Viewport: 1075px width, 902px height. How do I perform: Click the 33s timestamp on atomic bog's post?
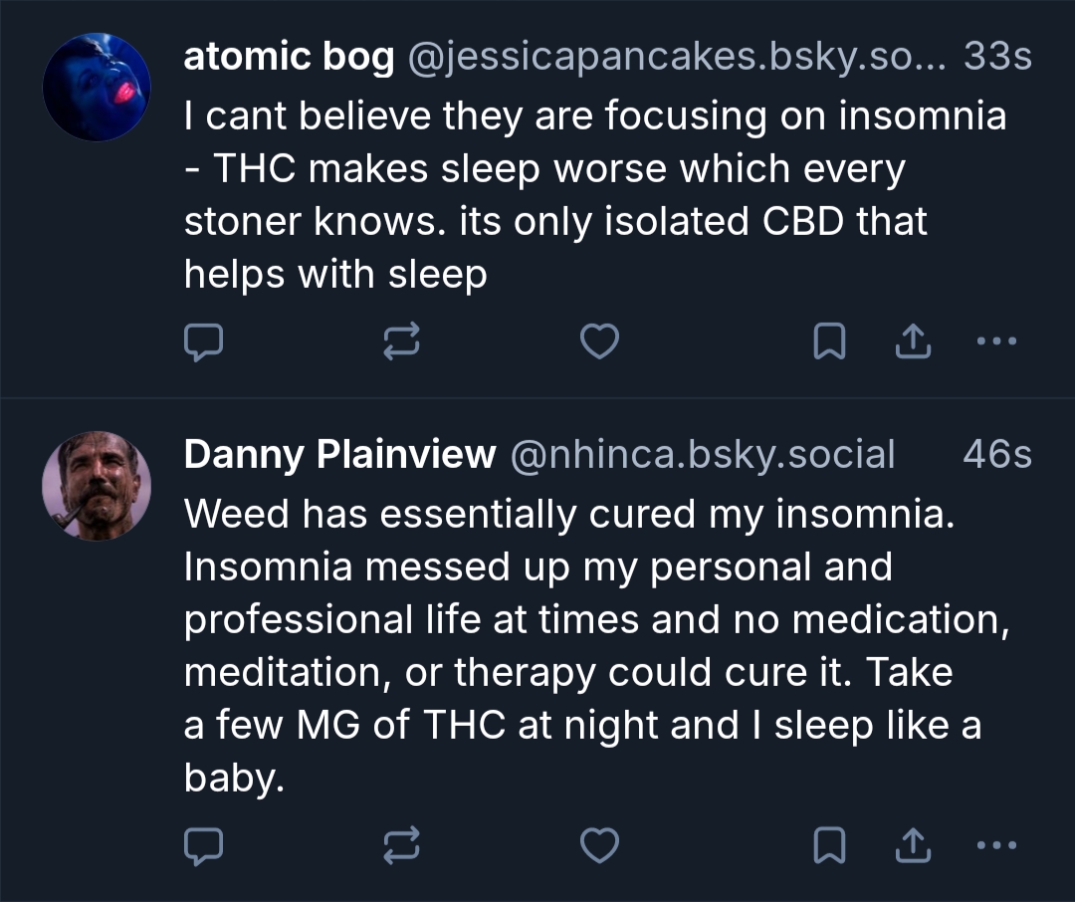coord(997,59)
